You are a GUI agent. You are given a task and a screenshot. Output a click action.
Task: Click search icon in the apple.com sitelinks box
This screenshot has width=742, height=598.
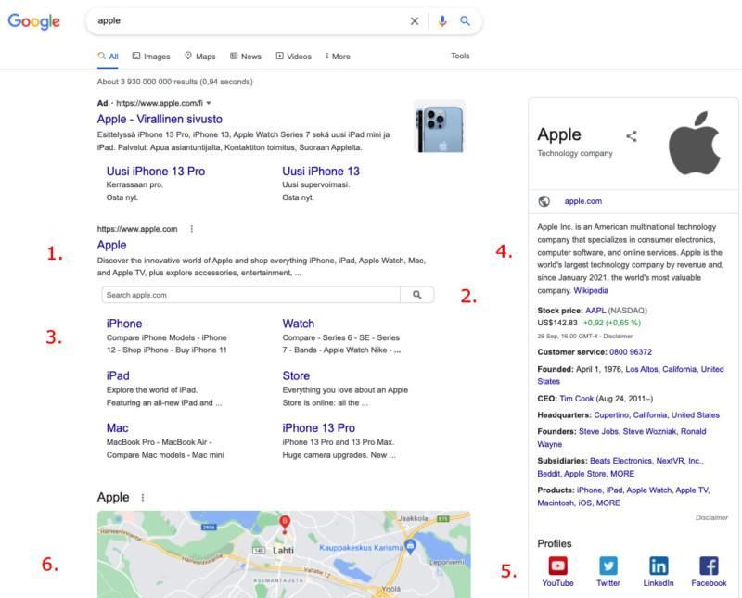pos(416,295)
